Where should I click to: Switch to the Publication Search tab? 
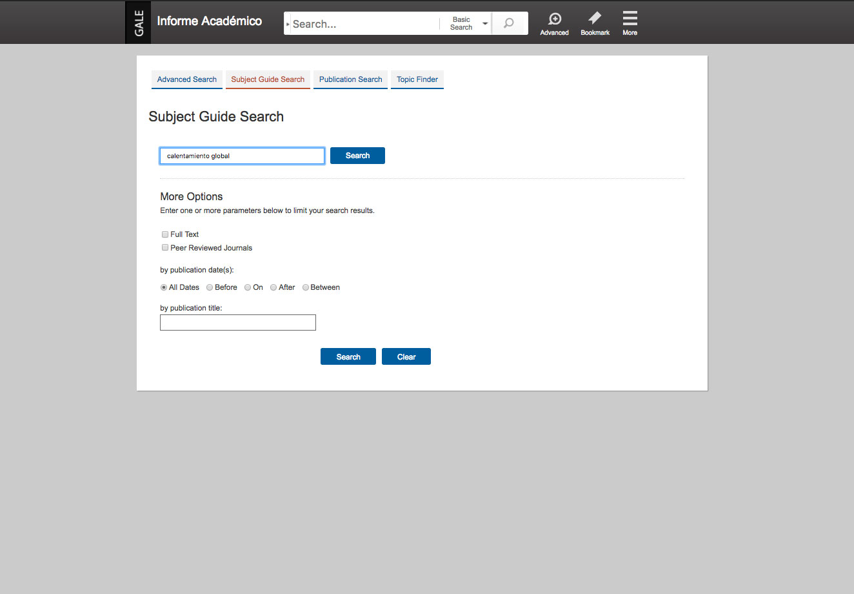pos(350,79)
